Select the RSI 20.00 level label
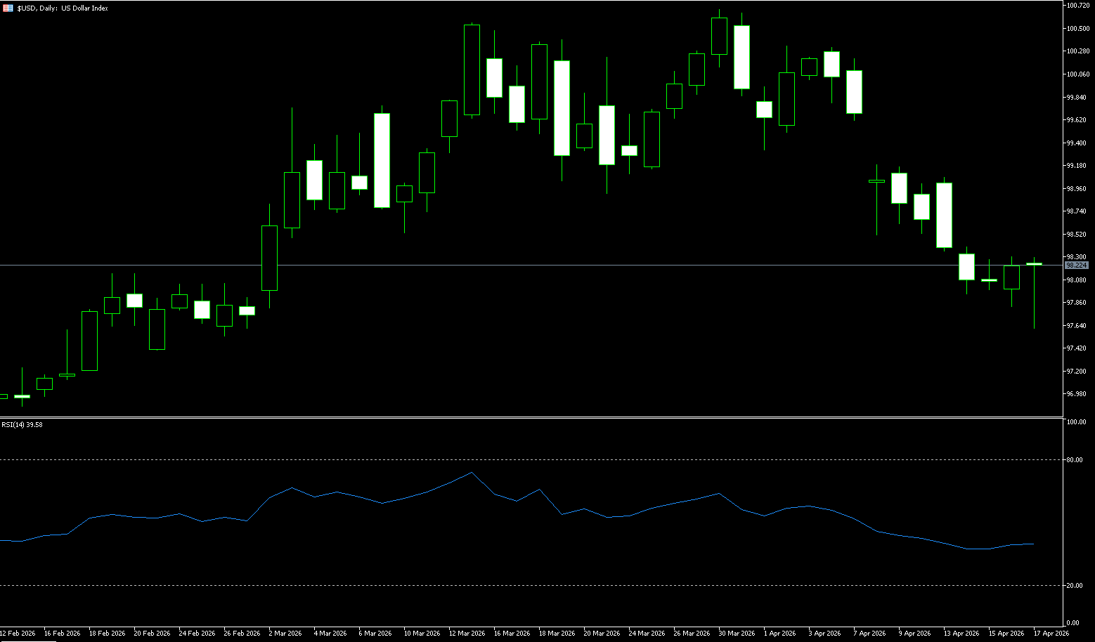This screenshot has width=1095, height=642. click(1075, 586)
